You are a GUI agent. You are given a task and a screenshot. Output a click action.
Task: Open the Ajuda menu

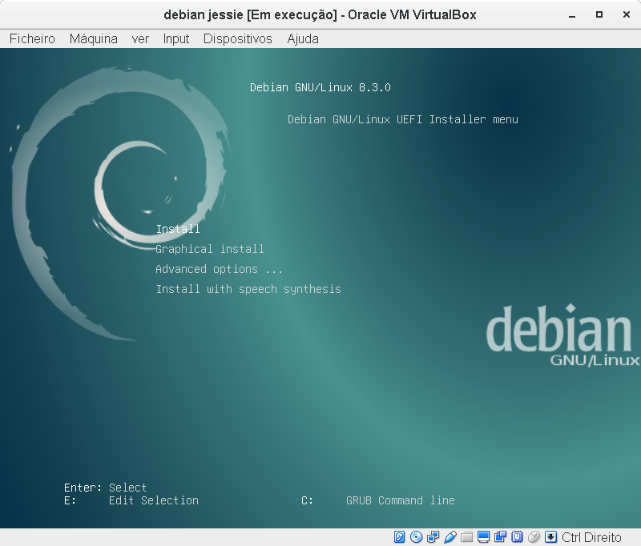coord(303,38)
